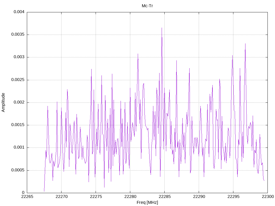Viewport: 275px width, 206px height.
Task: Click the Mc-Tr plot title
Action: click(x=147, y=6)
